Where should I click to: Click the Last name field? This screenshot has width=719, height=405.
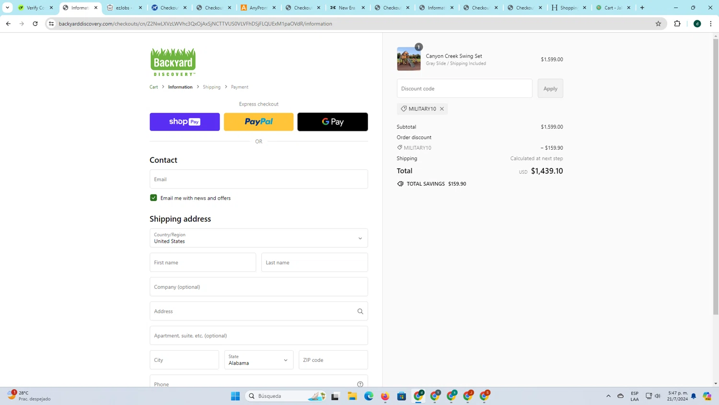pyautogui.click(x=314, y=262)
